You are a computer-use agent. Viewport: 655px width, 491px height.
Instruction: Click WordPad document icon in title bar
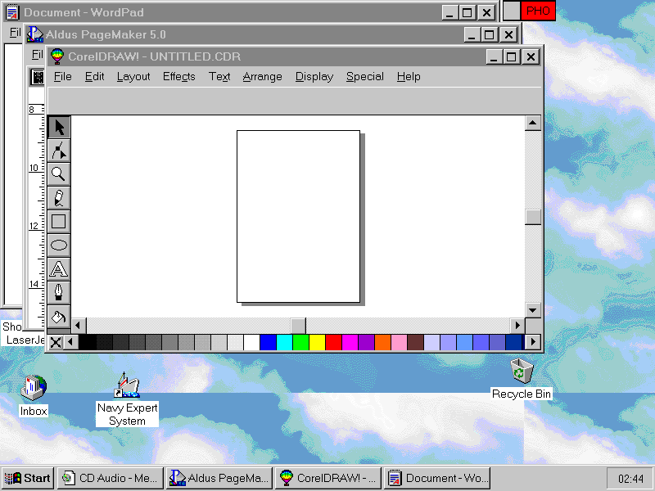(x=12, y=12)
